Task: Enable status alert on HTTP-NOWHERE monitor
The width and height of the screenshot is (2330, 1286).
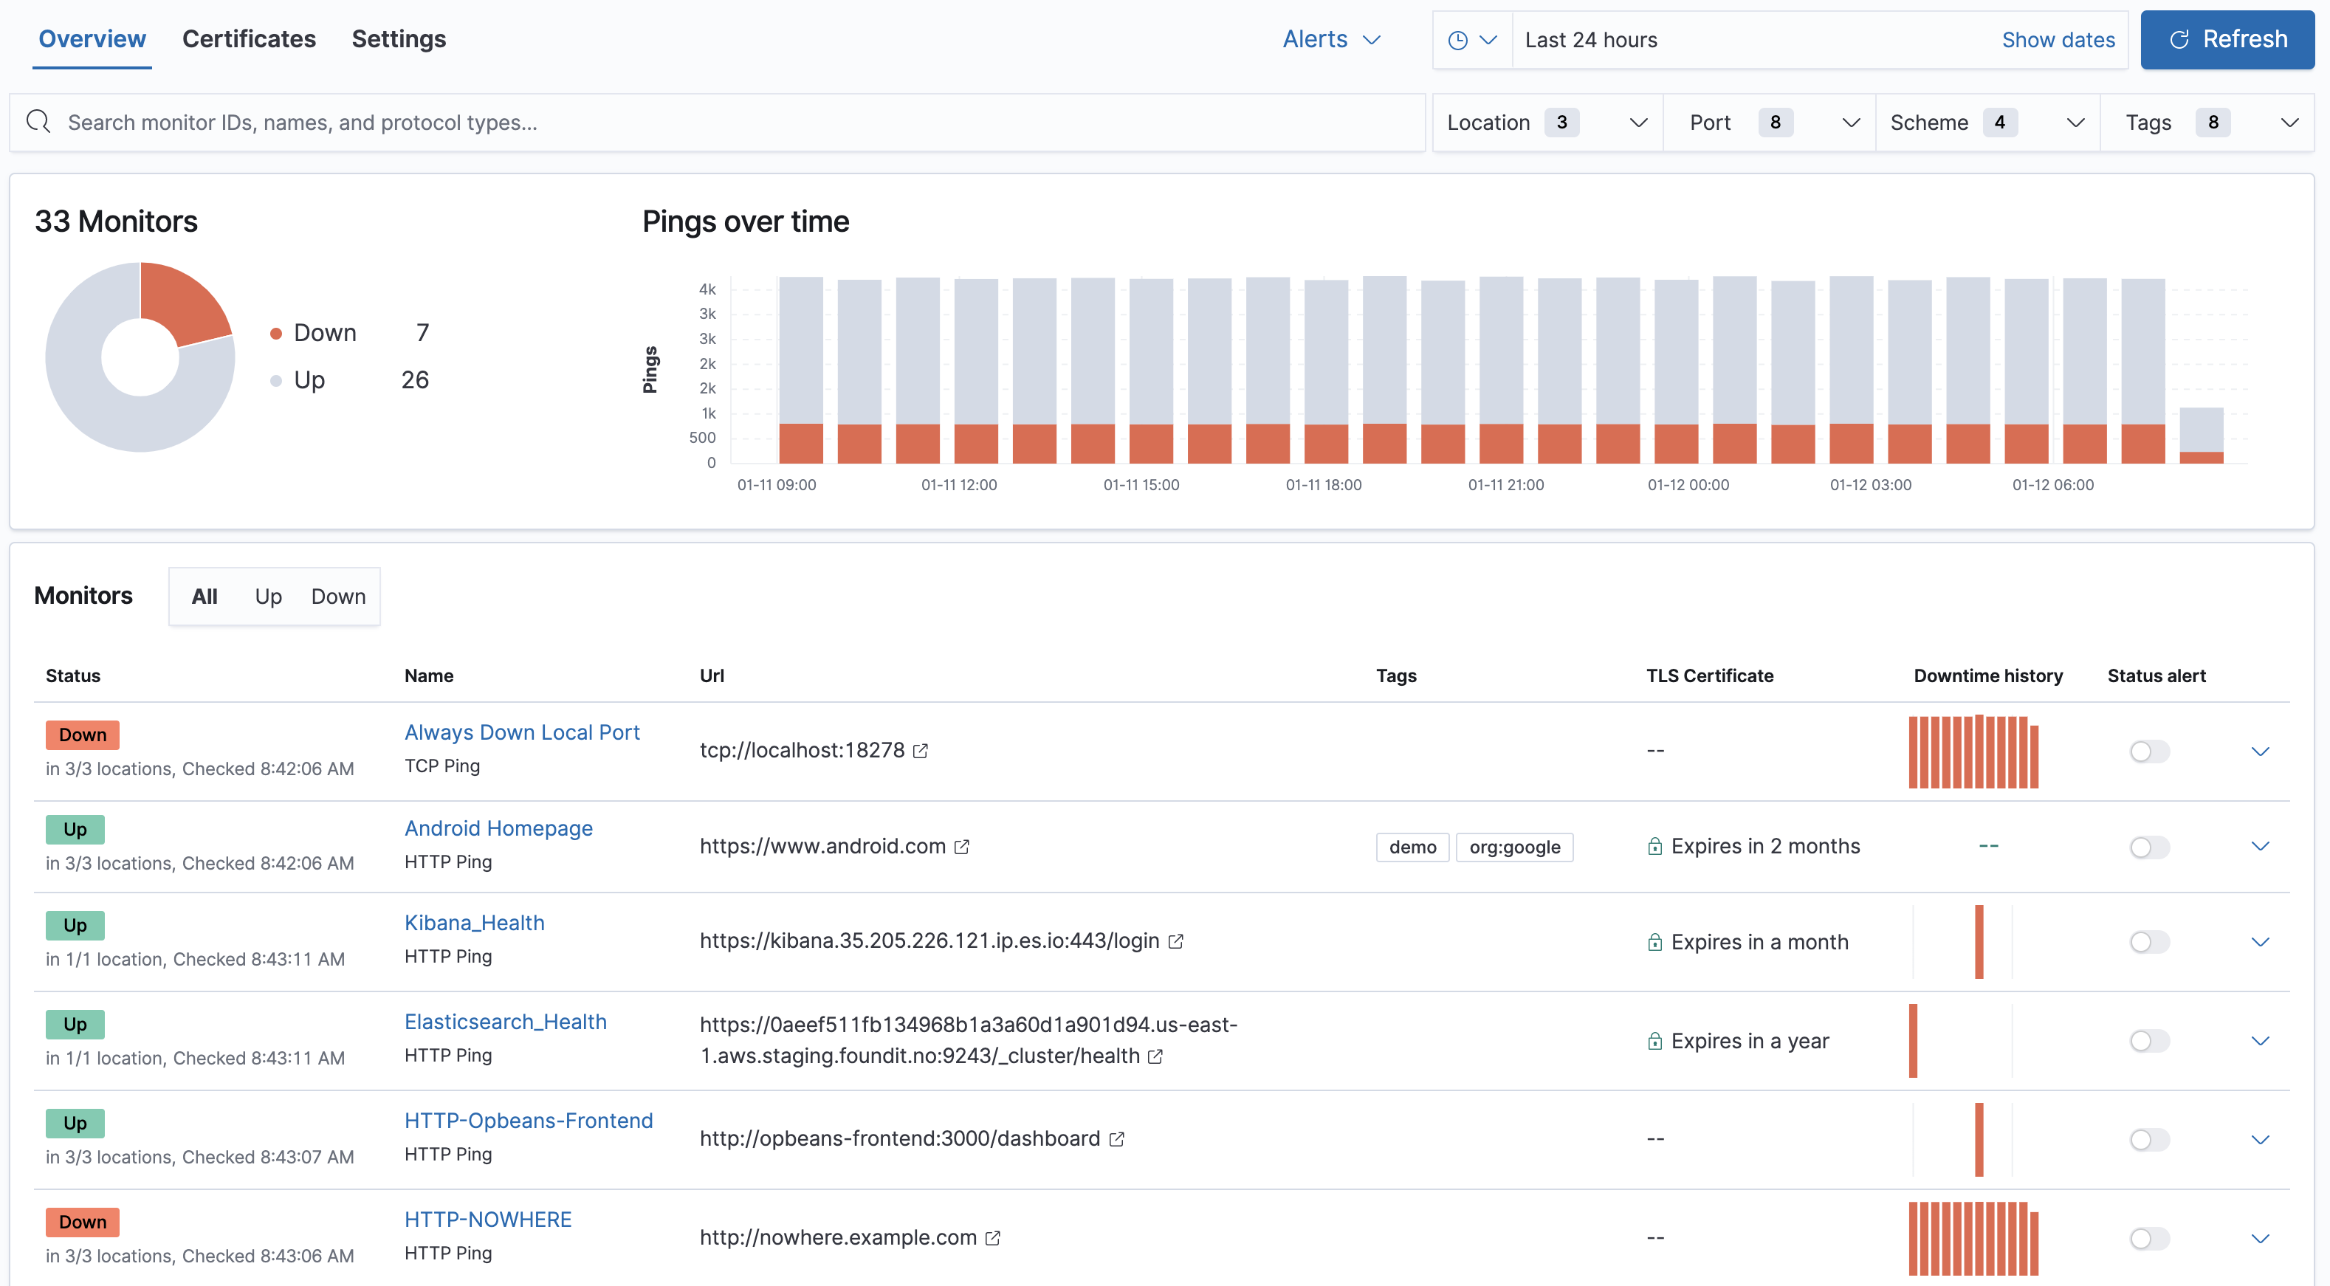Action: click(2149, 1238)
